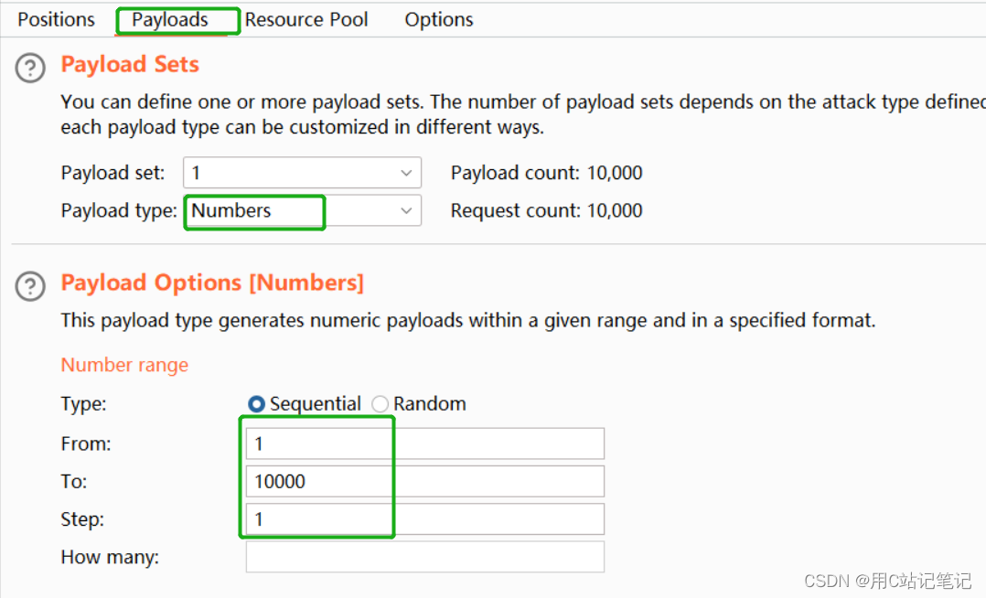
Task: Switch to the Positions tab
Action: pyautogui.click(x=56, y=19)
